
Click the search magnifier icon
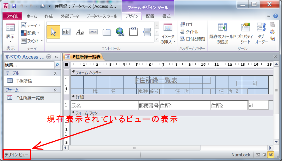pos(57,65)
